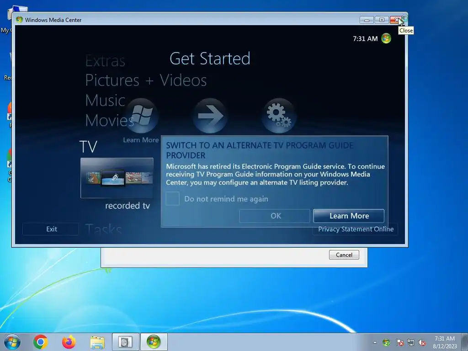Maximize the Windows Media Center window
Screen dimensions: 468x351
tap(382, 20)
